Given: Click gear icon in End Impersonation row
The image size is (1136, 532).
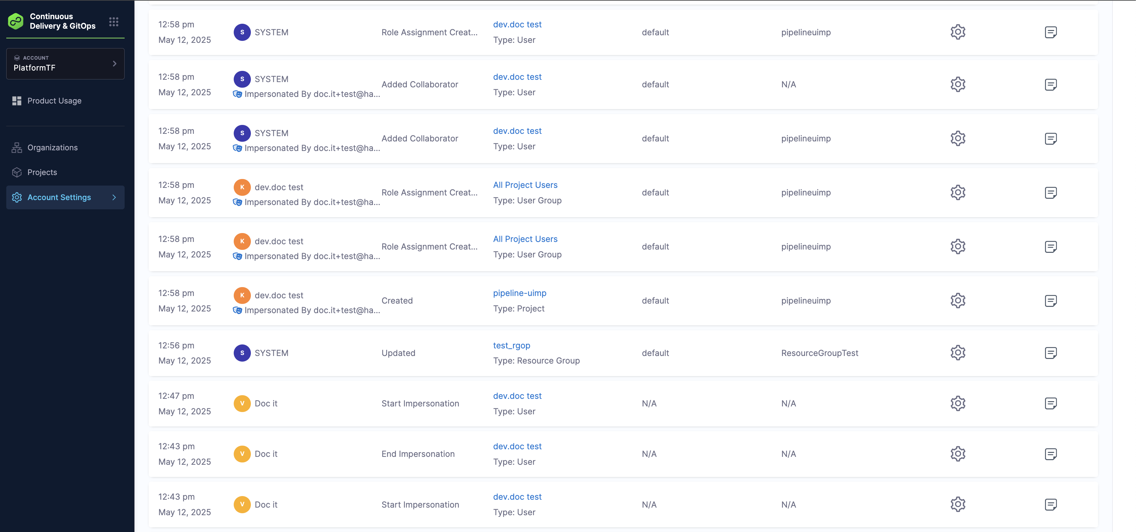Looking at the screenshot, I should [957, 454].
